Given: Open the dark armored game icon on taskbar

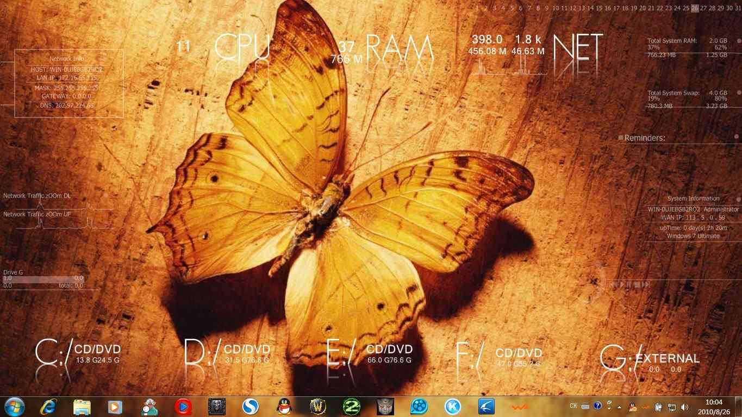Looking at the screenshot, I should click(217, 406).
